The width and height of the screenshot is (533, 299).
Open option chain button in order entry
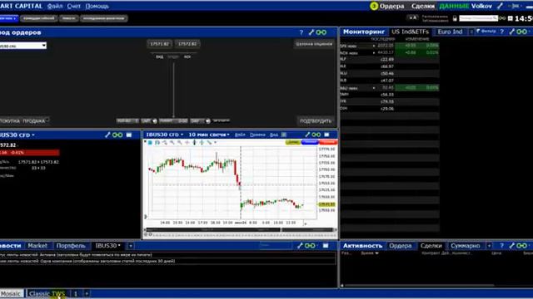pos(314,44)
